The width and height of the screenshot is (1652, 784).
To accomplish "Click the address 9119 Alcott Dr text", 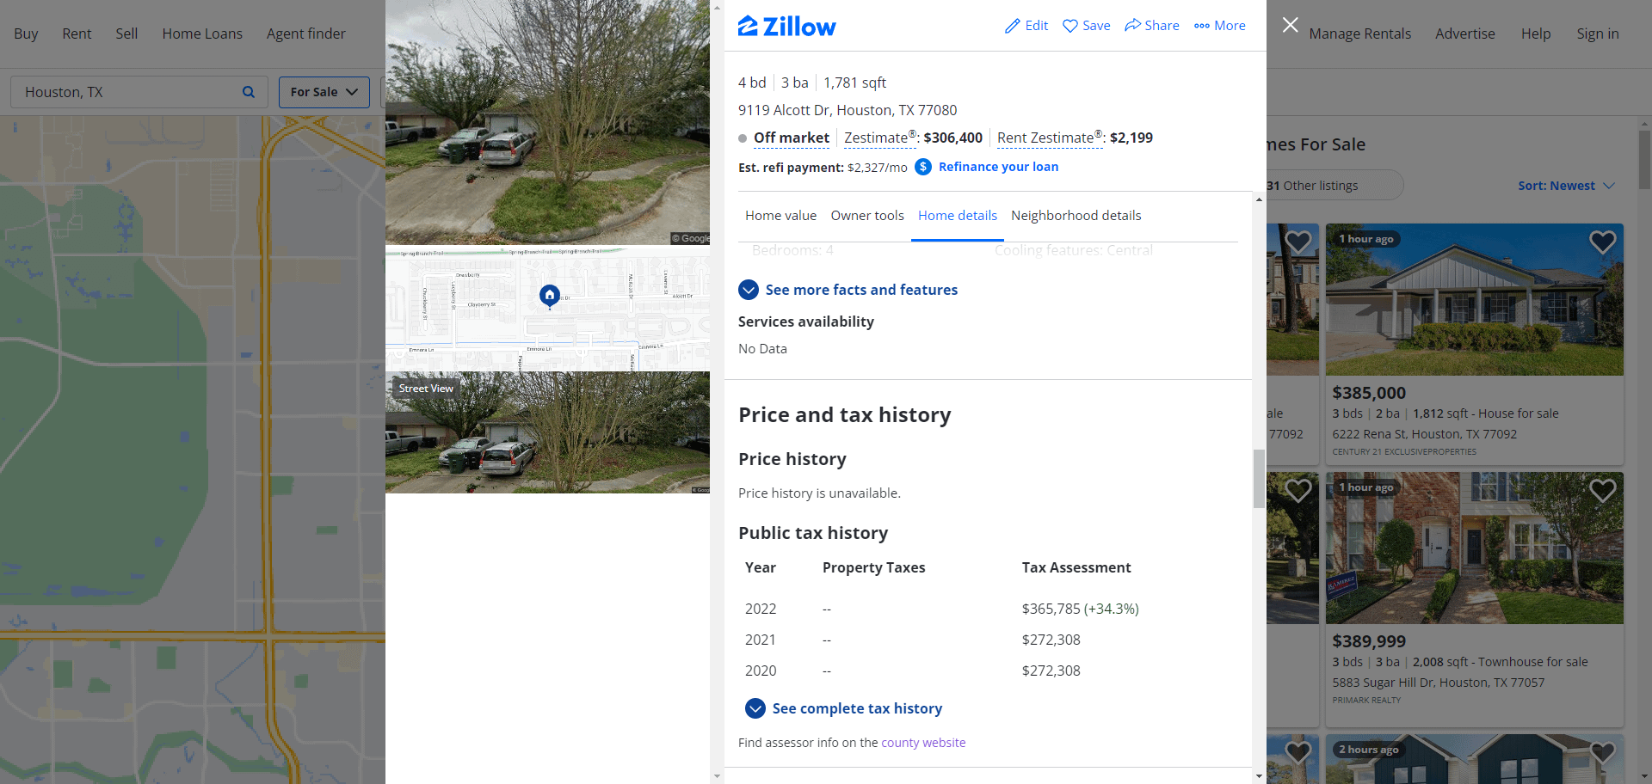I will coord(847,110).
